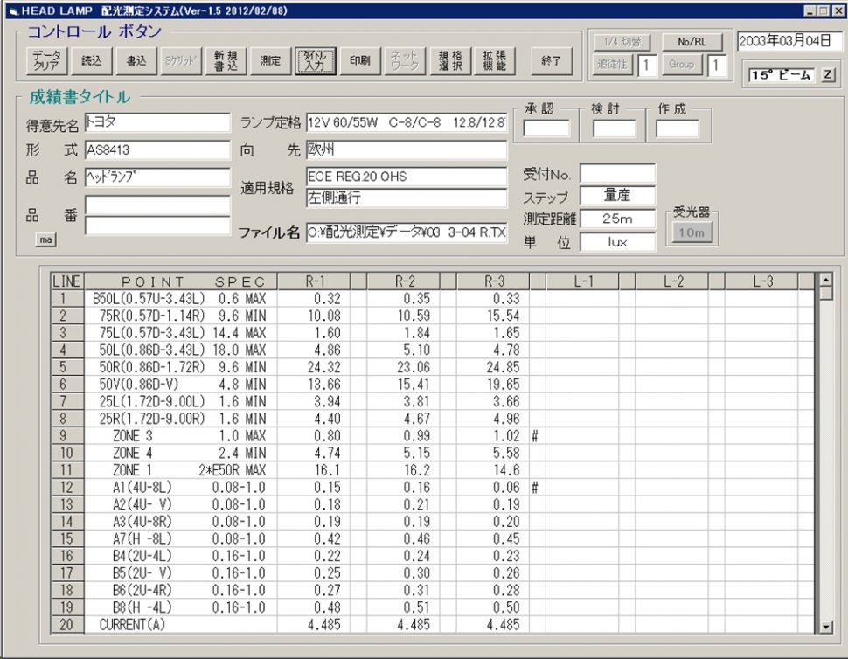Image resolution: width=848 pixels, height=659 pixels.
Task: Start measurement with 測定 button
Action: click(270, 60)
